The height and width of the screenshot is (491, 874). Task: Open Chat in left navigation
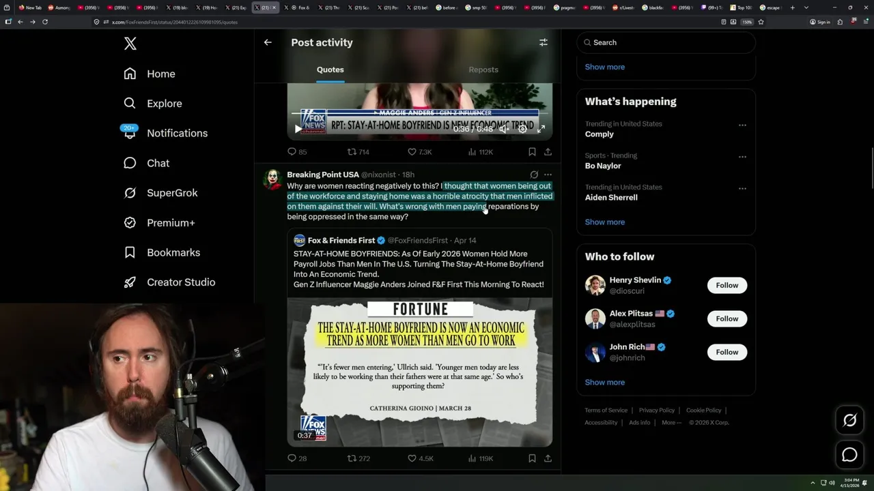point(146,163)
